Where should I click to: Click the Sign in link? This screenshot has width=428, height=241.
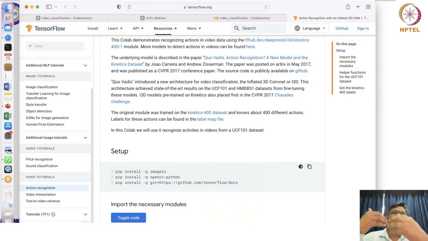click(x=363, y=28)
